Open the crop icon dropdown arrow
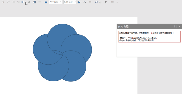 pos(37,2)
